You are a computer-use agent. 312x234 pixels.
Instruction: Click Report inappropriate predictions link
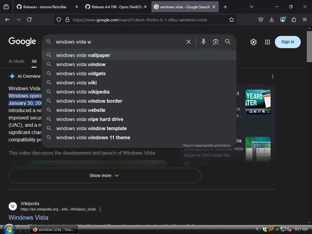coord(207,145)
